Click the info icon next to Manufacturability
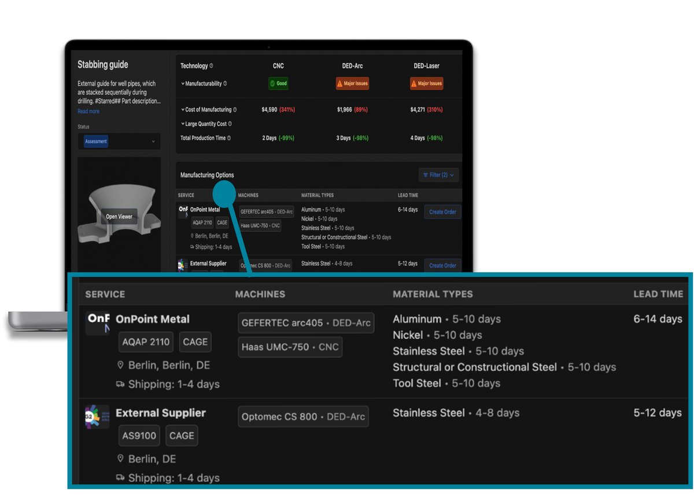 point(225,84)
